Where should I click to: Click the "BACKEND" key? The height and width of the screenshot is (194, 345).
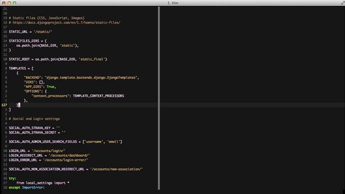(32, 78)
